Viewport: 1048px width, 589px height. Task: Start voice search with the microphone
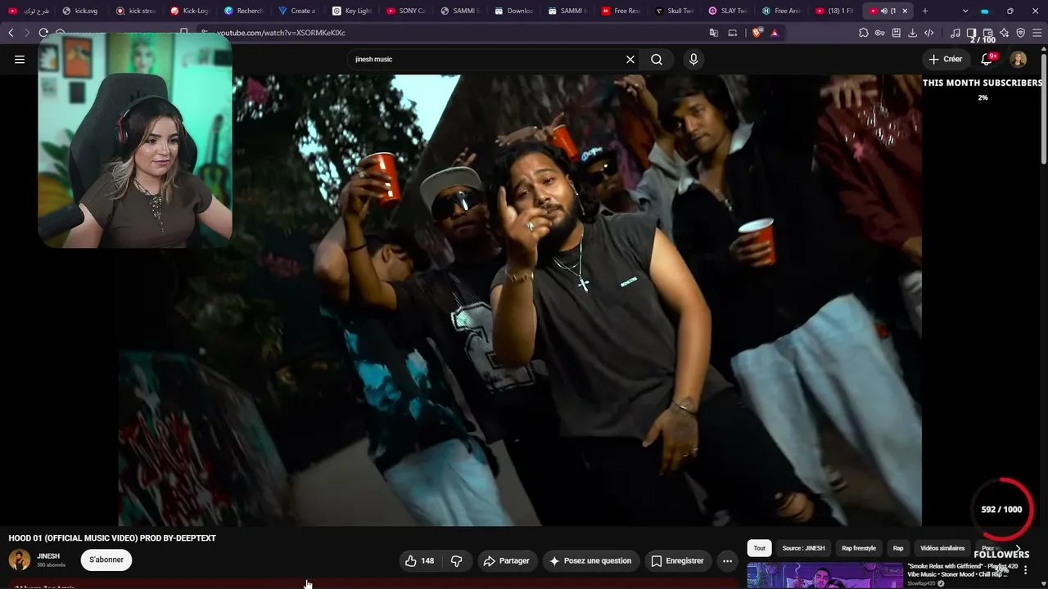pyautogui.click(x=693, y=59)
